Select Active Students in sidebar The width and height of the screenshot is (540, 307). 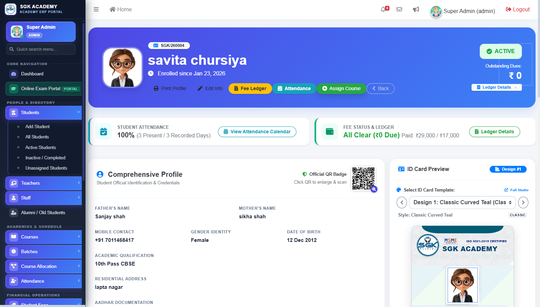pyautogui.click(x=40, y=147)
